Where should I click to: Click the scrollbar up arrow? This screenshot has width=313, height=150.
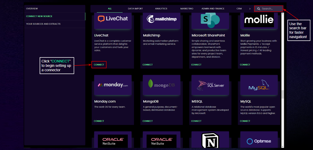tap(283, 14)
